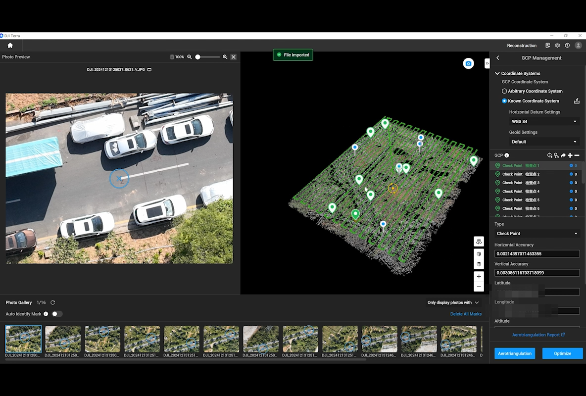Viewport: 586px width, 396px height.
Task: Click the Aerotriangulation button
Action: pos(515,353)
